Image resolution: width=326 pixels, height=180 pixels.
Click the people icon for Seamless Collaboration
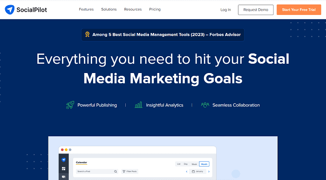click(205, 105)
